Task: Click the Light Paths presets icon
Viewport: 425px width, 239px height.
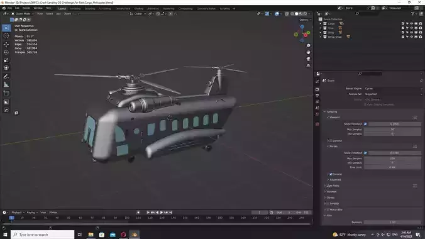Action: pyautogui.click(x=415, y=186)
